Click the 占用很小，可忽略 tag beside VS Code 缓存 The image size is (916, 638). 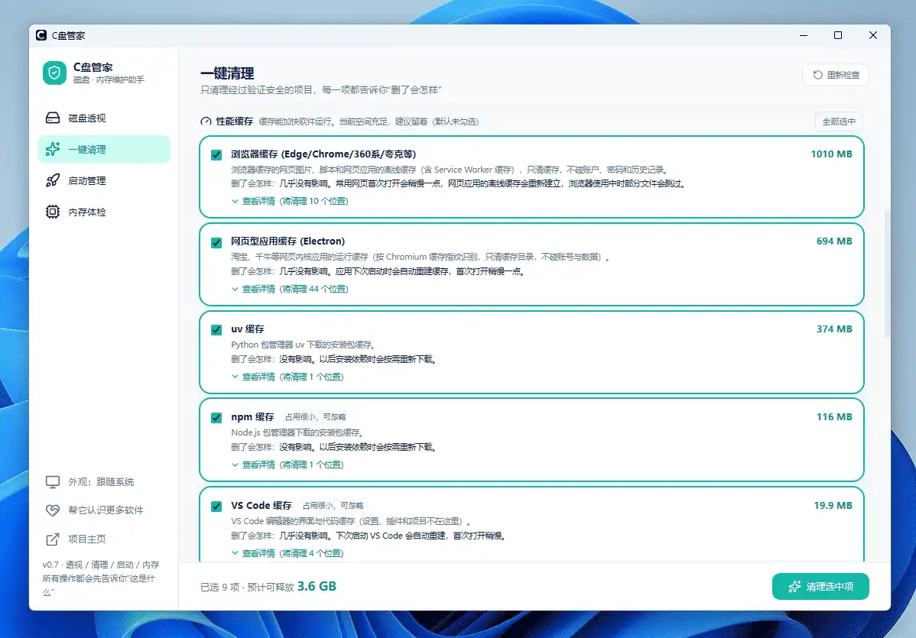pyautogui.click(x=333, y=506)
